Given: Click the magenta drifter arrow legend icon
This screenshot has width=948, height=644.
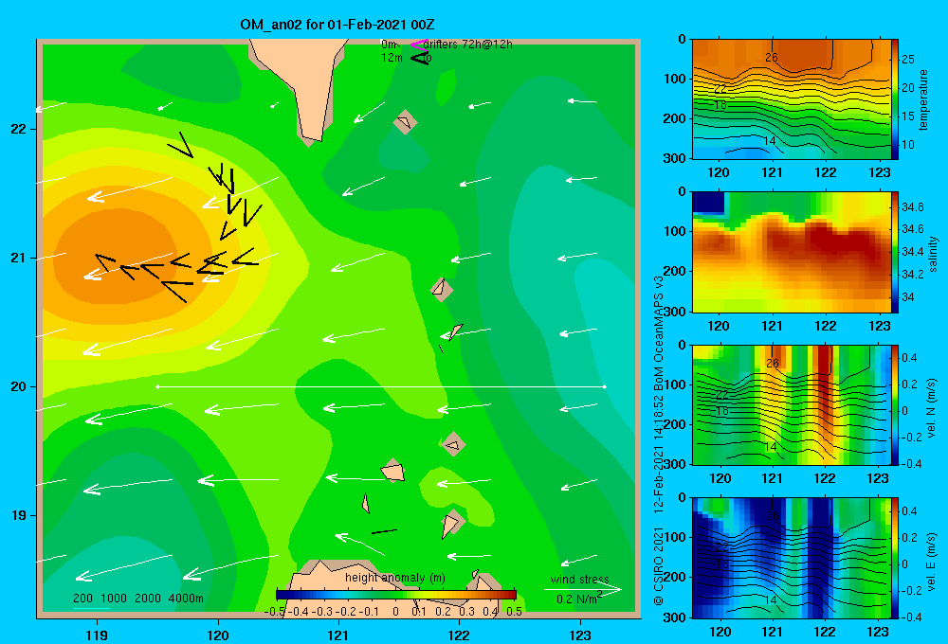Looking at the screenshot, I should point(419,45).
